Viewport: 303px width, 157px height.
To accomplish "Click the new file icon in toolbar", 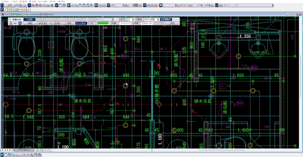I will coord(6,5).
